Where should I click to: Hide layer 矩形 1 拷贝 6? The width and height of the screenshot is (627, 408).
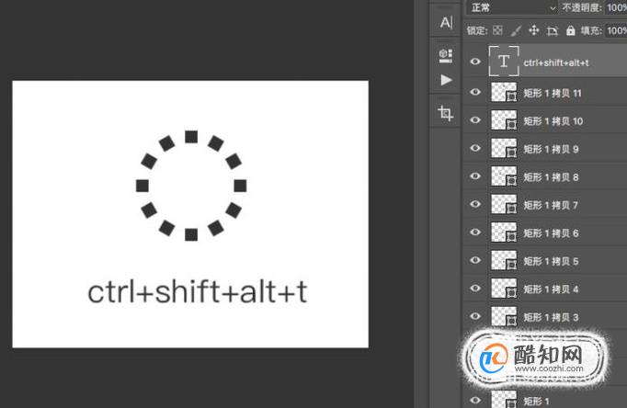475,232
